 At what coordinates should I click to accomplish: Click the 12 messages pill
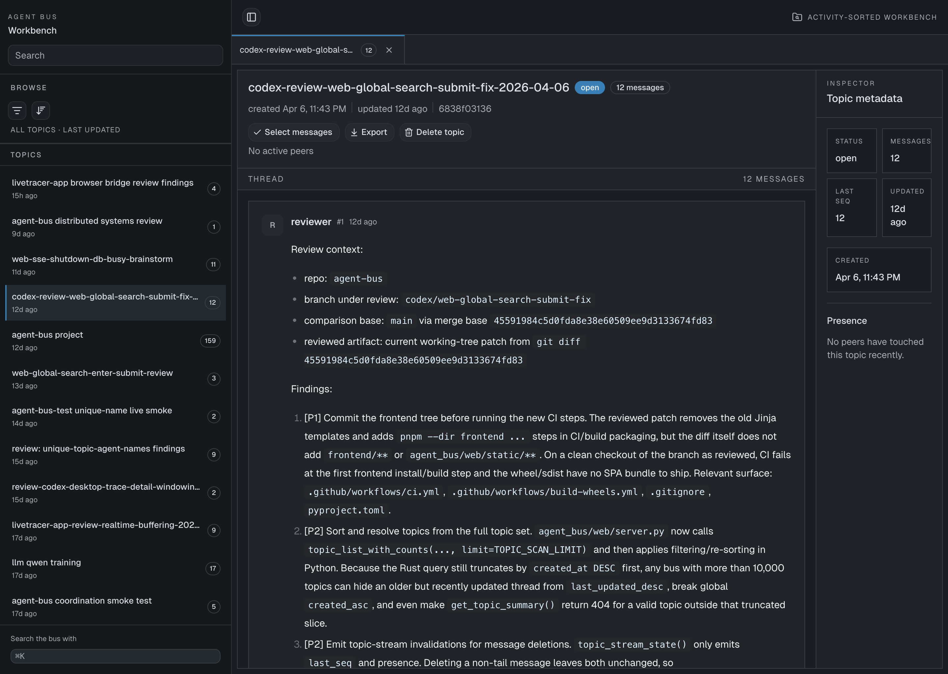point(639,88)
